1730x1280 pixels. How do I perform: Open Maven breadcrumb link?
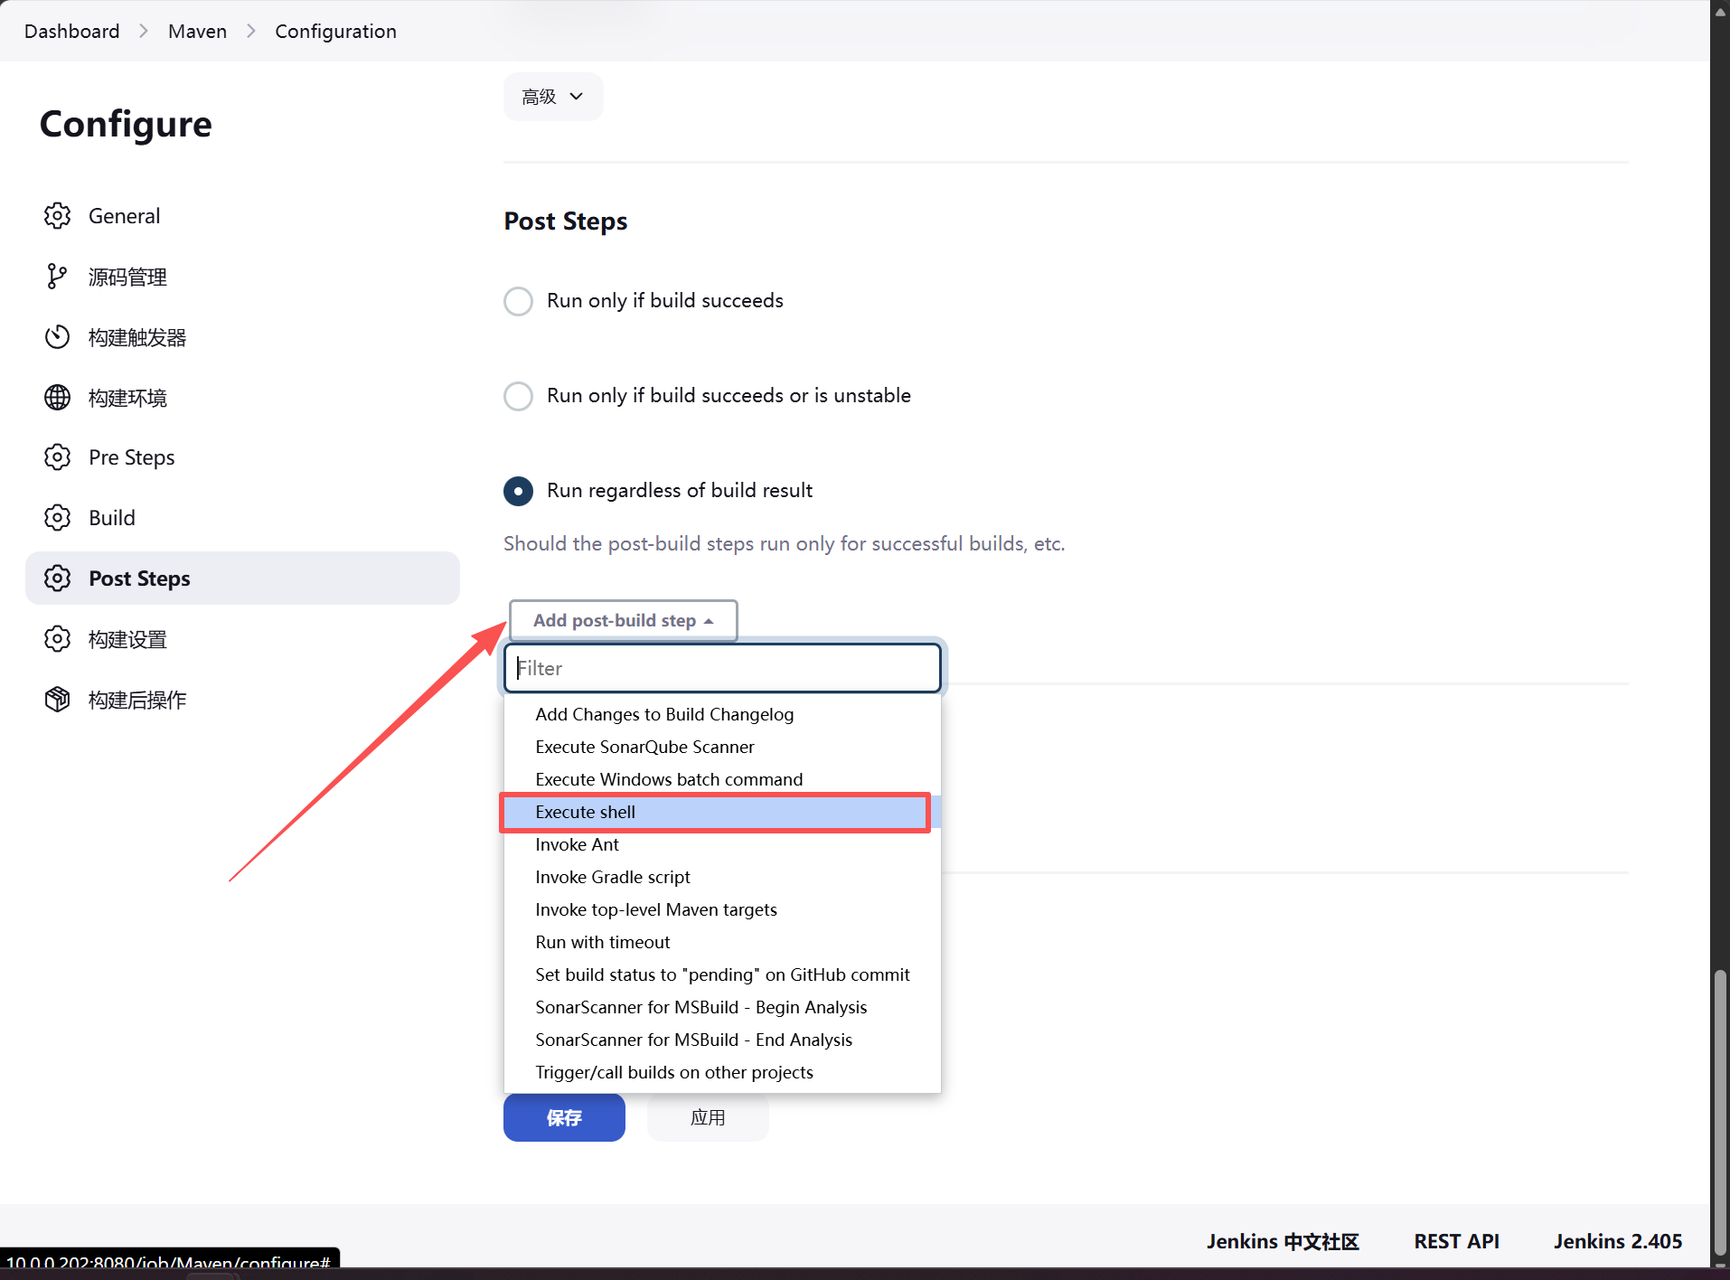[x=197, y=31]
